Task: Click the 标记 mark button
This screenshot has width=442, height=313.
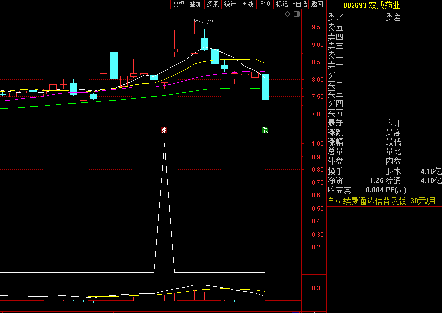Action: click(282, 4)
